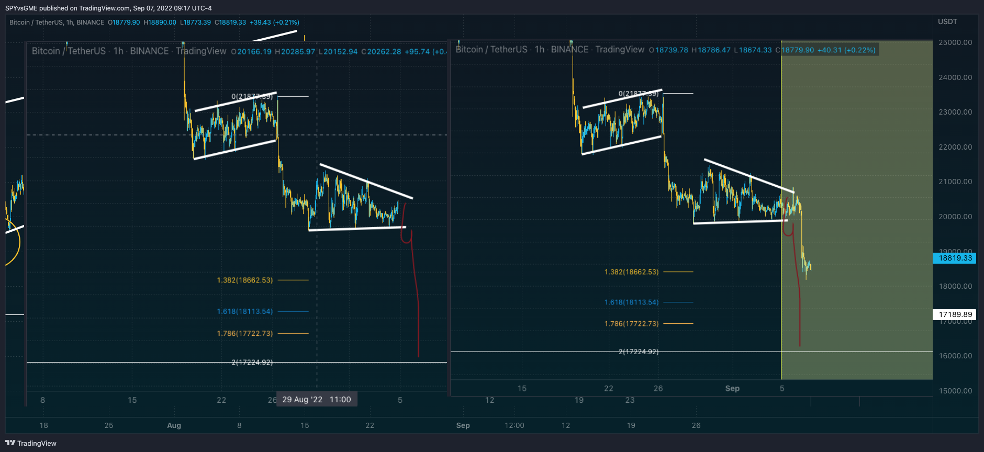
Task: Click the USDT currency label on price axis
Action: click(x=947, y=21)
